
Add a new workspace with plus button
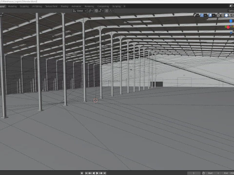point(125,6)
